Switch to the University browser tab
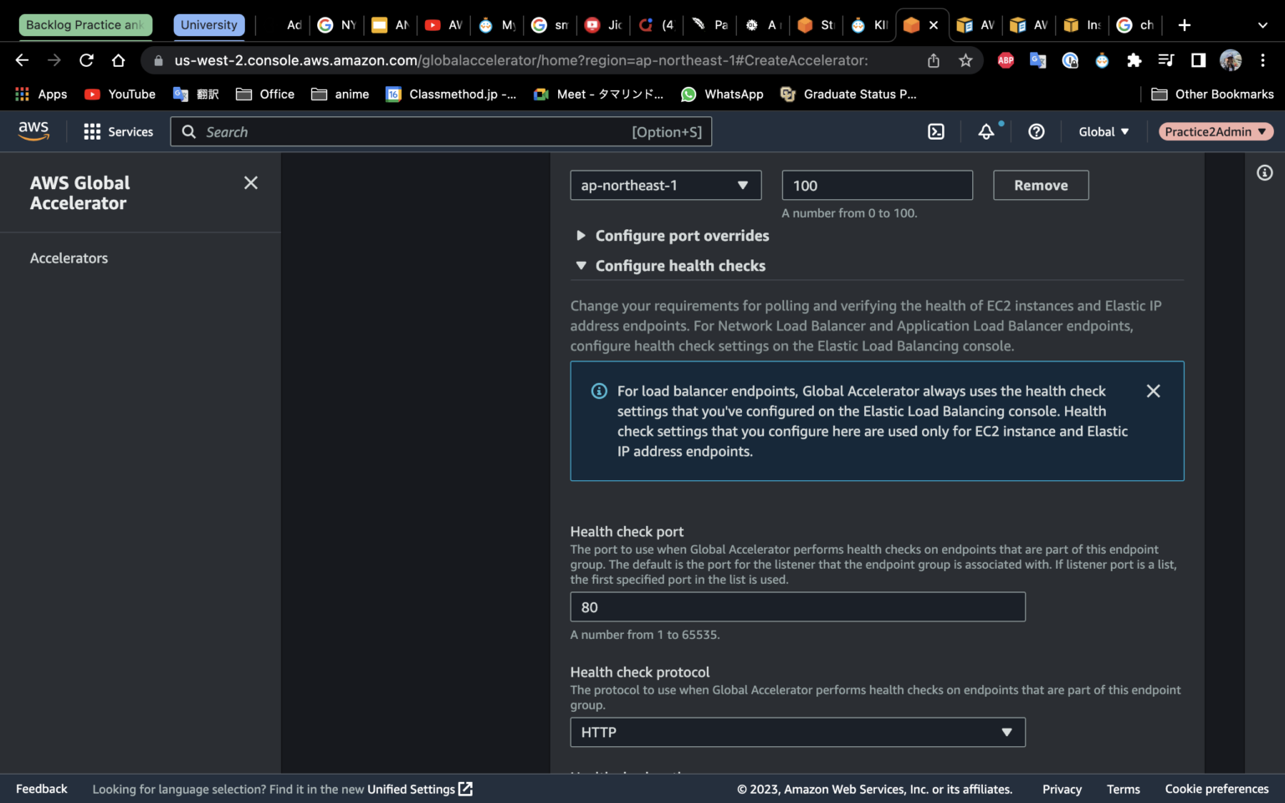1285x803 pixels. (208, 24)
